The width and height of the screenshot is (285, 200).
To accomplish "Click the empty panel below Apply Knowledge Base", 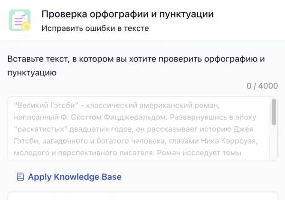I will 142,196.
